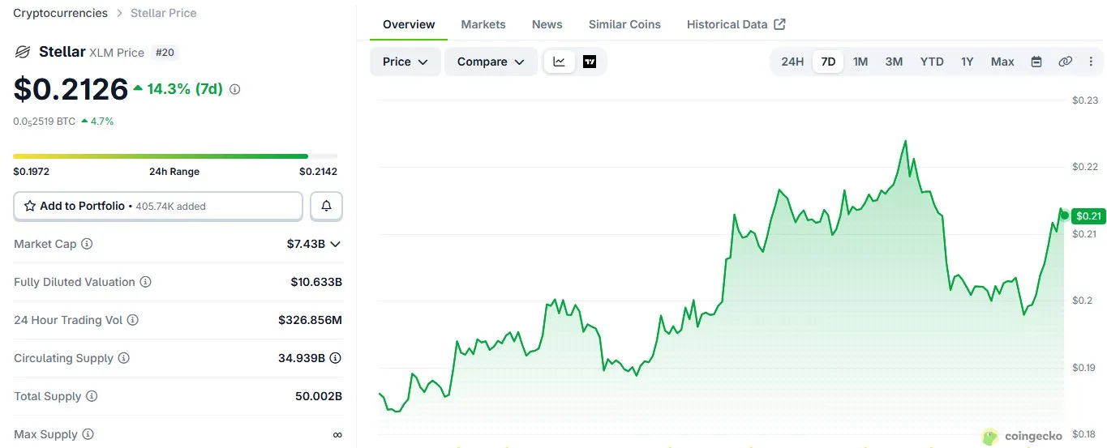Viewport: 1107px width, 448px height.
Task: Select the 1M time range
Action: [860, 62]
